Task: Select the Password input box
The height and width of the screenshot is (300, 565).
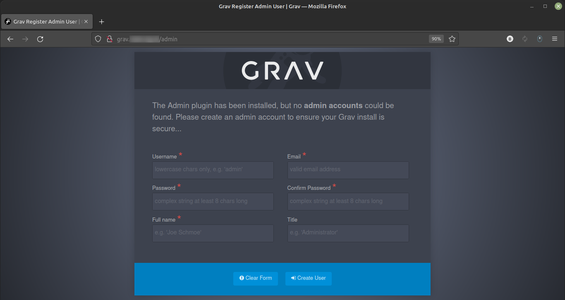Action: 213,201
